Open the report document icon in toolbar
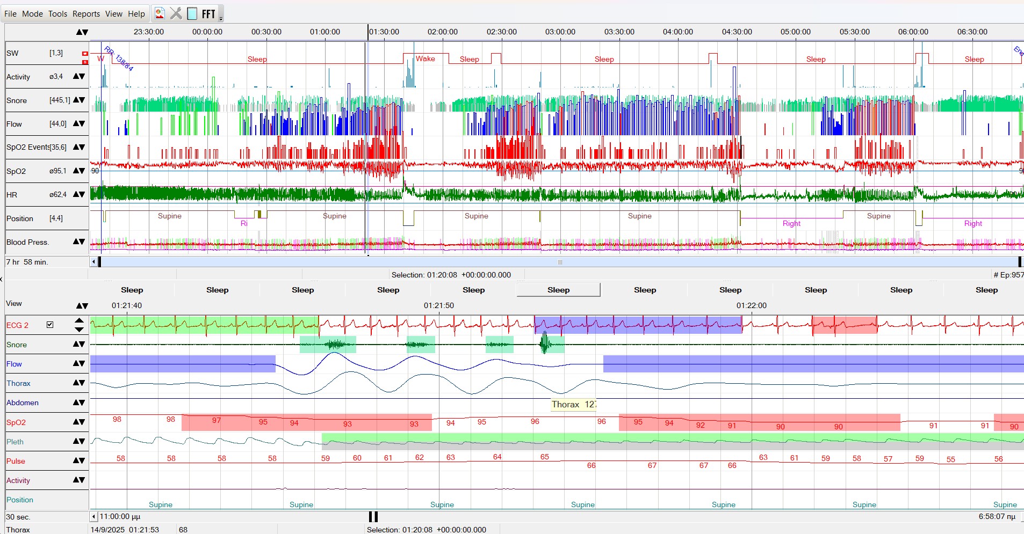 [x=160, y=13]
